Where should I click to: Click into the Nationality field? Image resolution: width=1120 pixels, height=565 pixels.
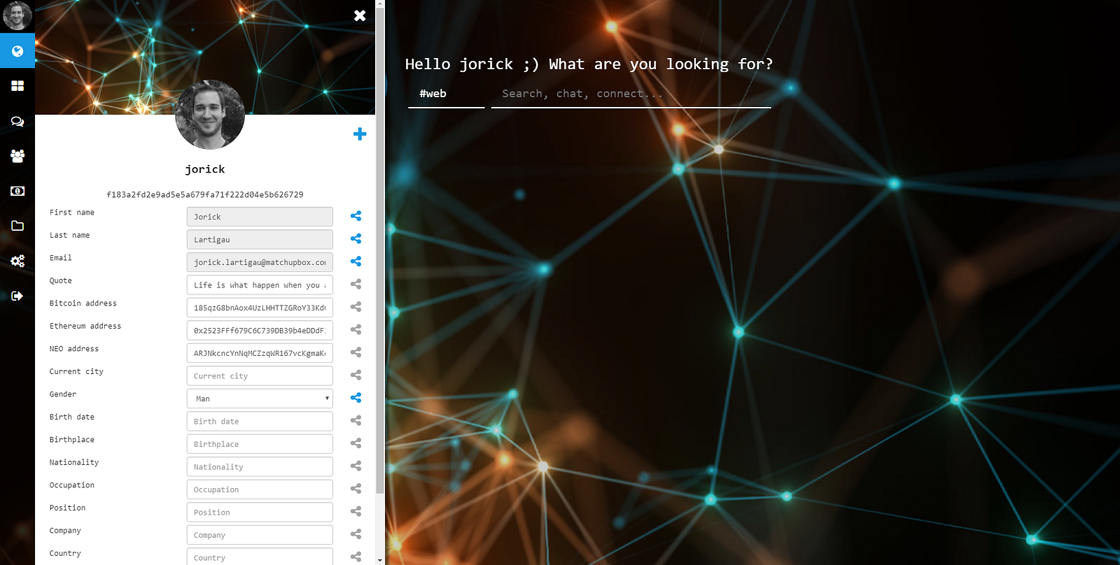pyautogui.click(x=260, y=466)
